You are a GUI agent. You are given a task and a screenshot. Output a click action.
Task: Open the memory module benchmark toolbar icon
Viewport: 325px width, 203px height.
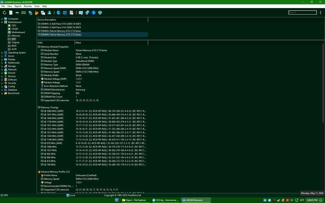(x=24, y=13)
